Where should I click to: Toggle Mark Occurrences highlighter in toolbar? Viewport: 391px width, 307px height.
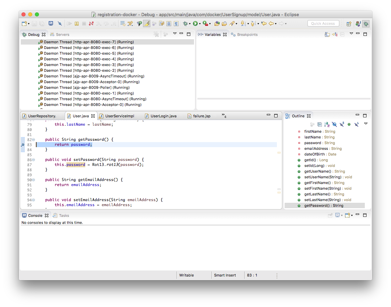[146, 24]
